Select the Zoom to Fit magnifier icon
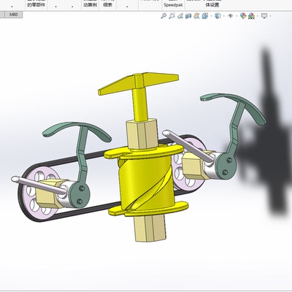Screen dimensions: 292x292 pyautogui.click(x=164, y=16)
